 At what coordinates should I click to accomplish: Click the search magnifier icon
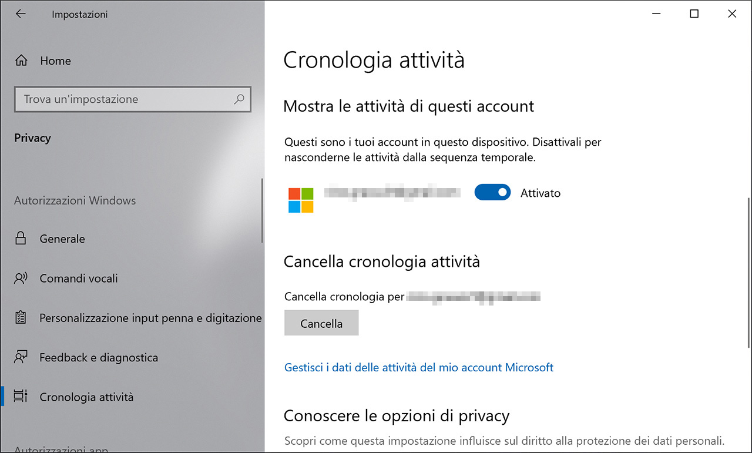coord(239,99)
